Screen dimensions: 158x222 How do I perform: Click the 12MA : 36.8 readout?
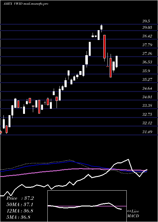pos(20,211)
